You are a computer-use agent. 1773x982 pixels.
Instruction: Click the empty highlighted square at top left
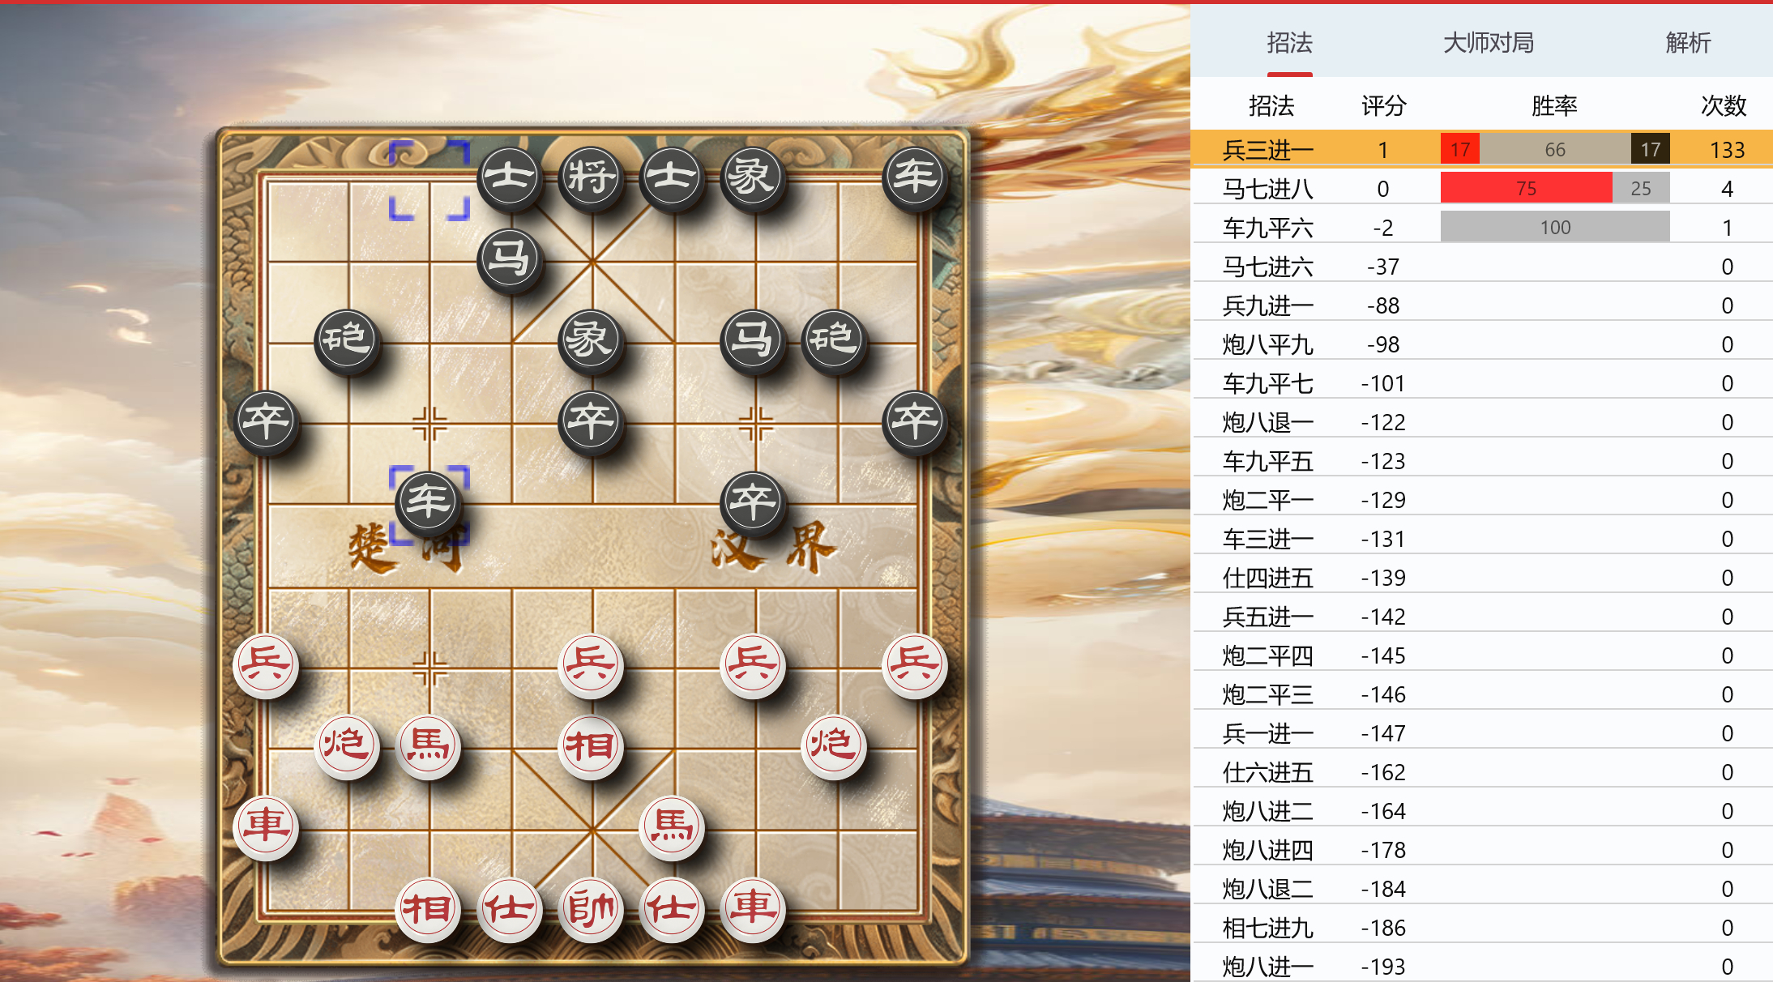point(429,180)
